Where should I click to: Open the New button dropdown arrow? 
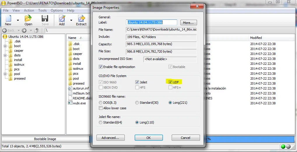[x=18, y=20]
